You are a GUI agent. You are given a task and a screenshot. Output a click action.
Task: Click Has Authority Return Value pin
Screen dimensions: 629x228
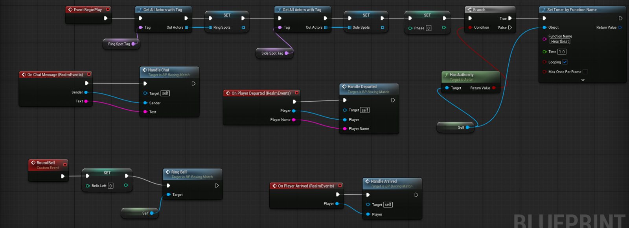pos(494,88)
